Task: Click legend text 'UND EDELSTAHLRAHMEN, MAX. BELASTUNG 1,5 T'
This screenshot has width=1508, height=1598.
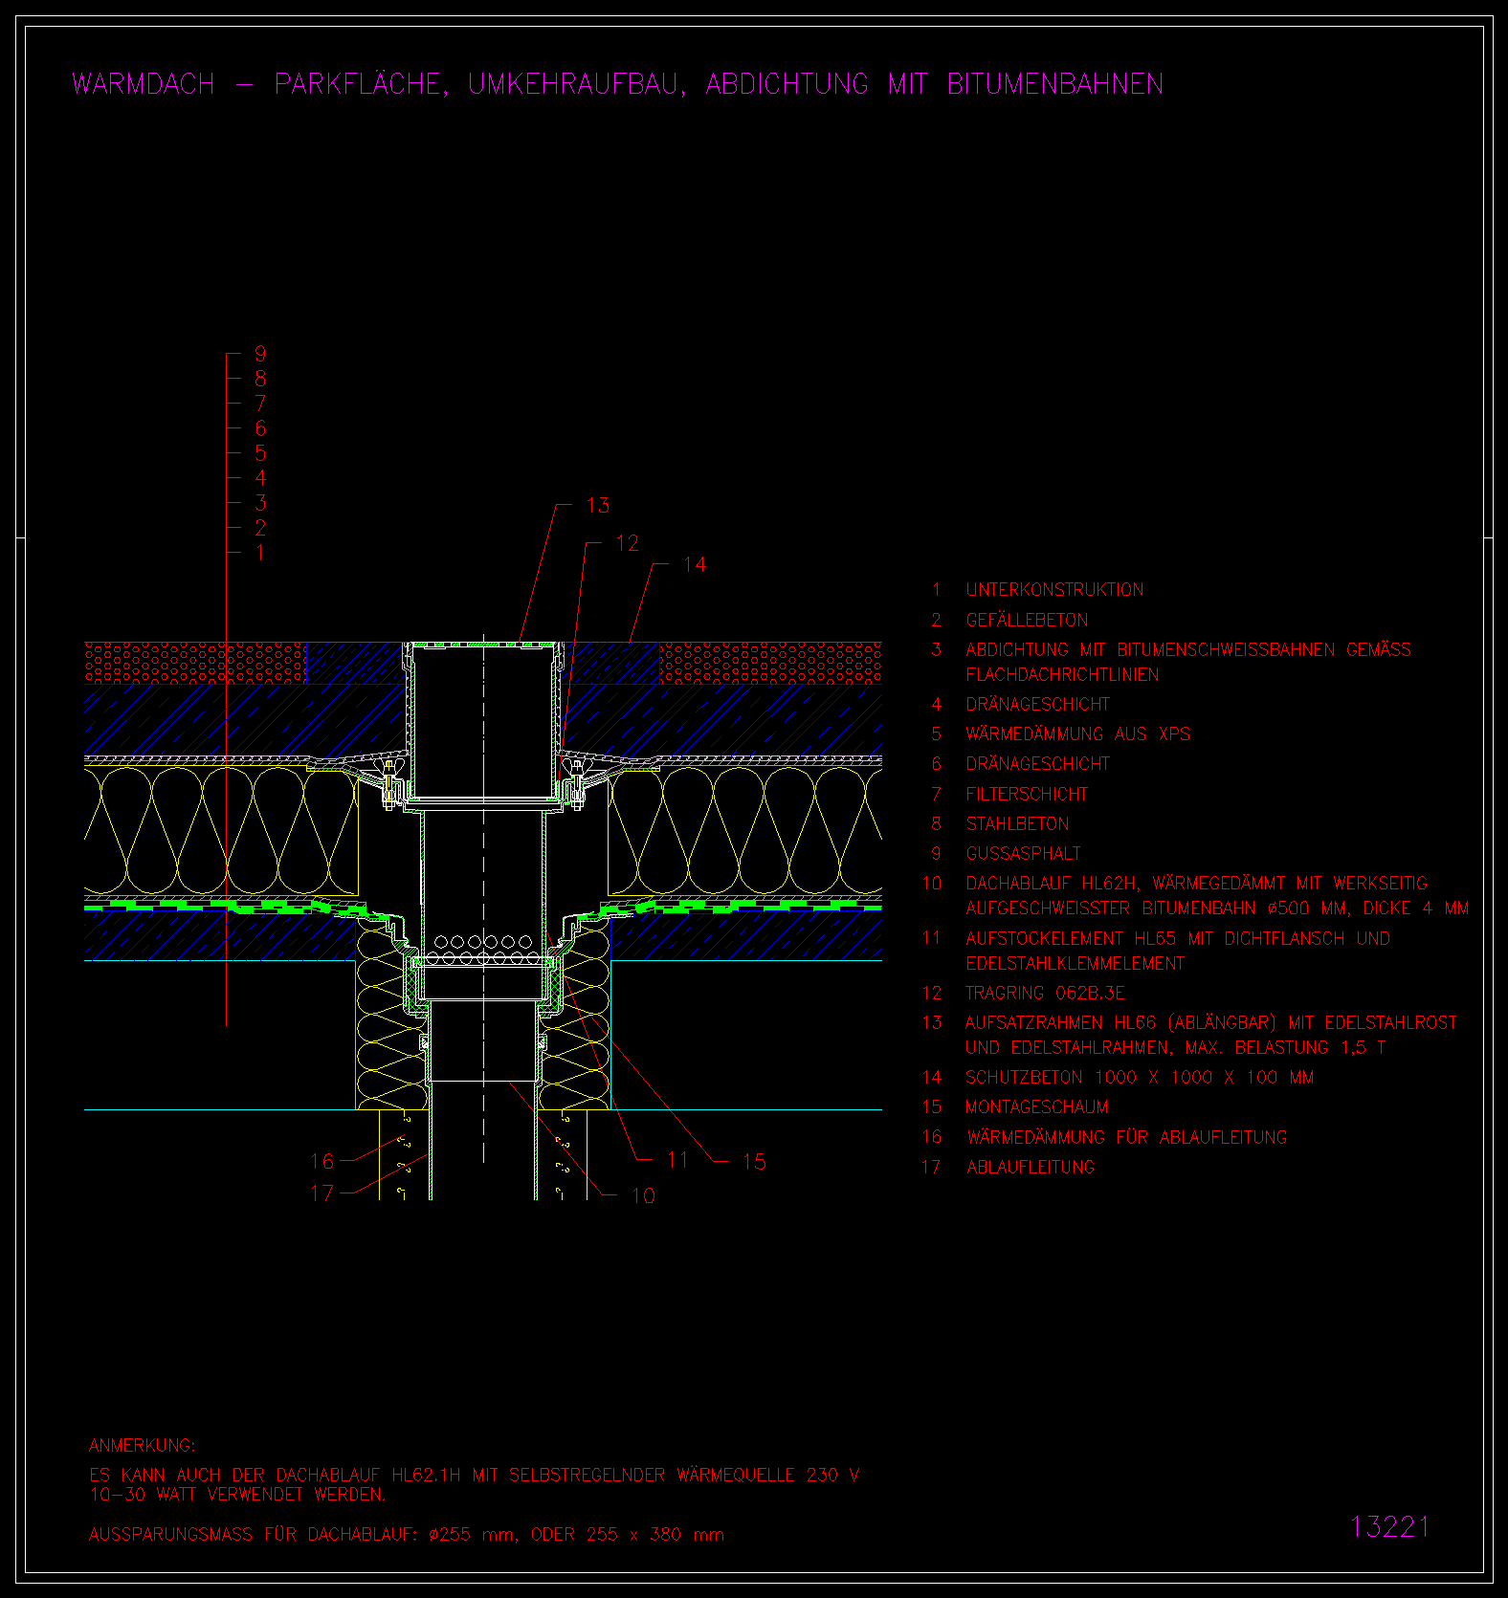Action: [1176, 1047]
